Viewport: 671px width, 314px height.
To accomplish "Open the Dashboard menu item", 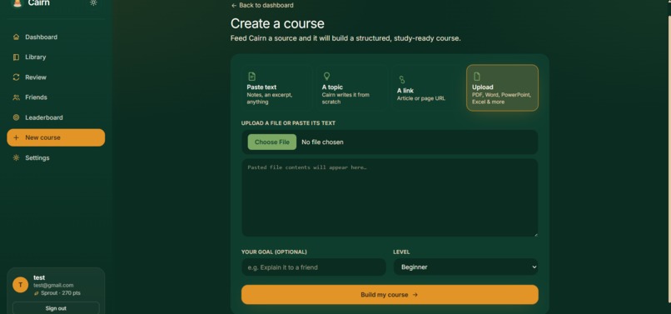I will (56, 37).
